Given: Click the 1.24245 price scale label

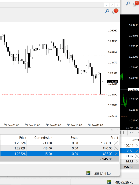Looking at the screenshot, I should [113, 30].
